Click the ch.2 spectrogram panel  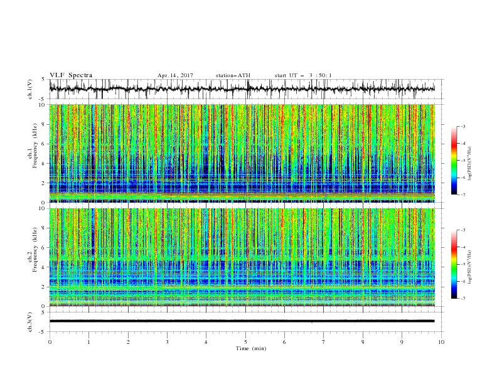(242, 257)
